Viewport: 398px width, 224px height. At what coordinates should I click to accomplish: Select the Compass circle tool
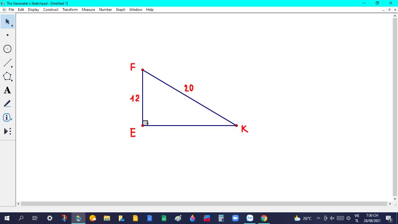8,49
